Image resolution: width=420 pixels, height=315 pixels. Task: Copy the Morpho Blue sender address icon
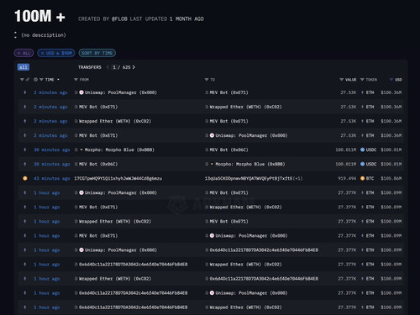76,150
